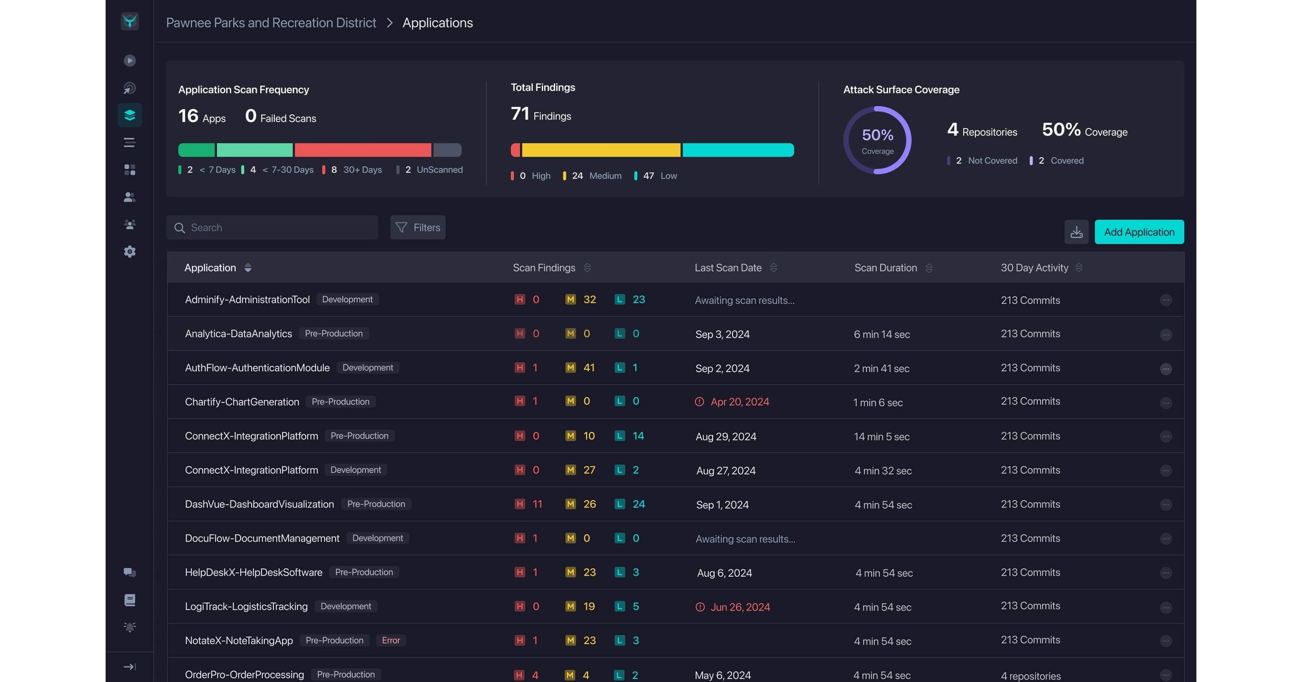This screenshot has height=682, width=1302.
Task: Open the documentation book icon
Action: click(130, 600)
